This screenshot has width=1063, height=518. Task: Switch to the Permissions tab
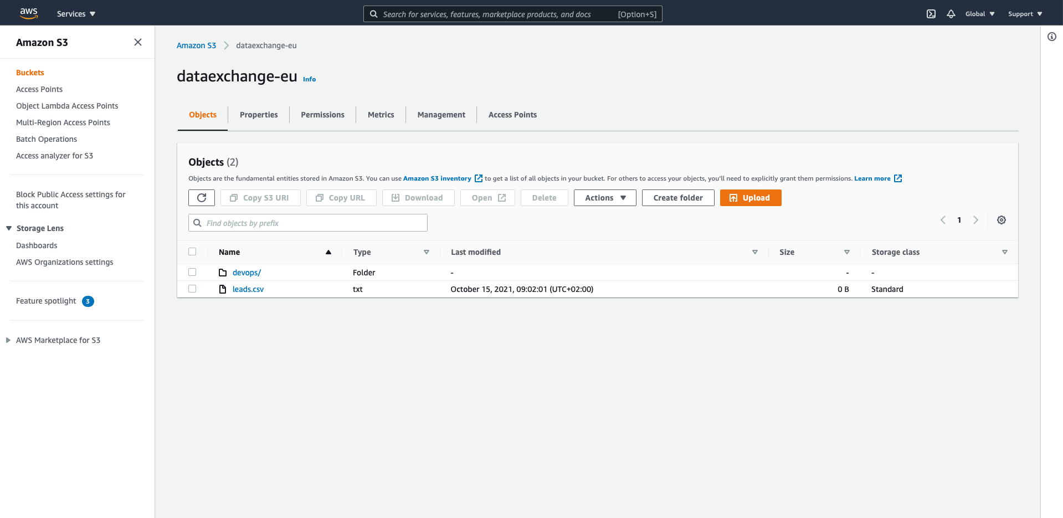[322, 115]
